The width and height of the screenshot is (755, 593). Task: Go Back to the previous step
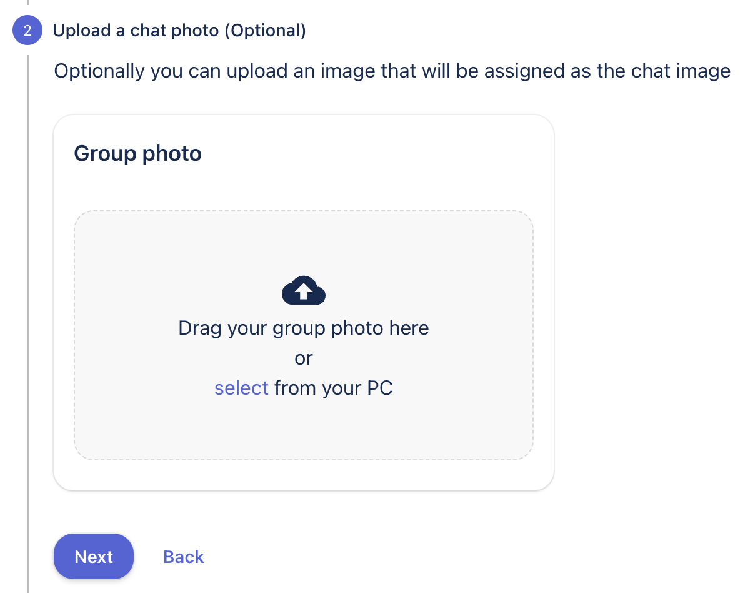click(x=184, y=557)
